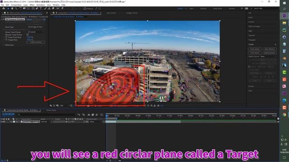The image size is (289, 162).
Task: Click the Track Point Size percentage value
Action: 30,37
